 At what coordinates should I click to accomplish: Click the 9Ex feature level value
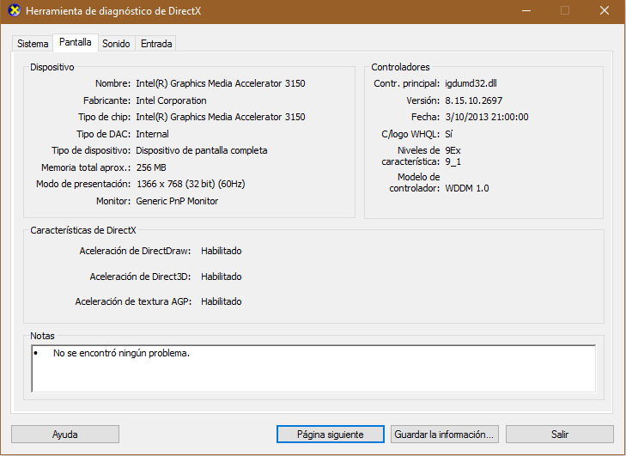coord(453,150)
